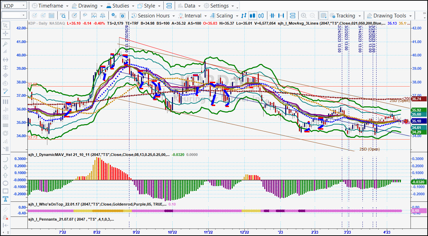Click the sjh_I_DynamicMAV_Hst study label
Image resolution: width=428 pixels, height=236 pixels.
pyautogui.click(x=99, y=155)
